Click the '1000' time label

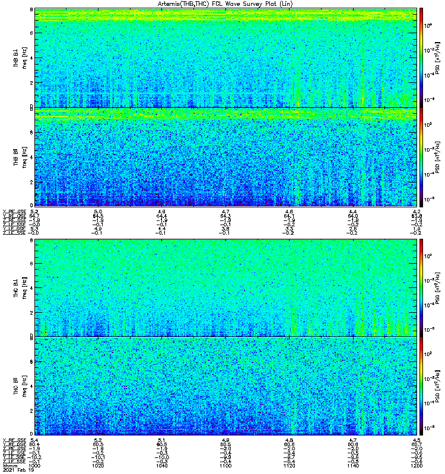click(x=34, y=466)
